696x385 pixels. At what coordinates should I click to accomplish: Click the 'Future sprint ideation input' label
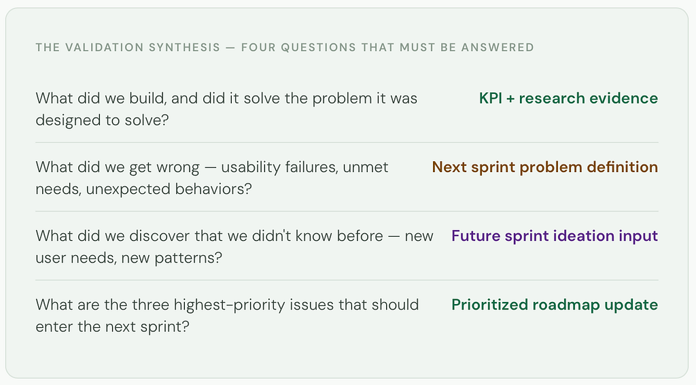point(555,236)
